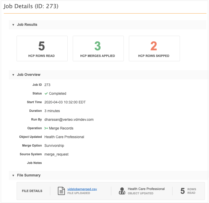Open the vidstobemerged.csv file link

click(x=82, y=189)
